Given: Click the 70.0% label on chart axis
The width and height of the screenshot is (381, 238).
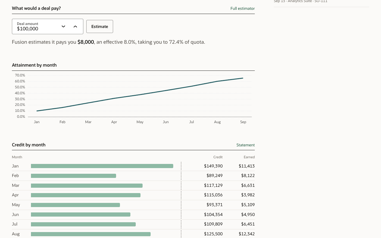Looking at the screenshot, I should coord(20,76).
